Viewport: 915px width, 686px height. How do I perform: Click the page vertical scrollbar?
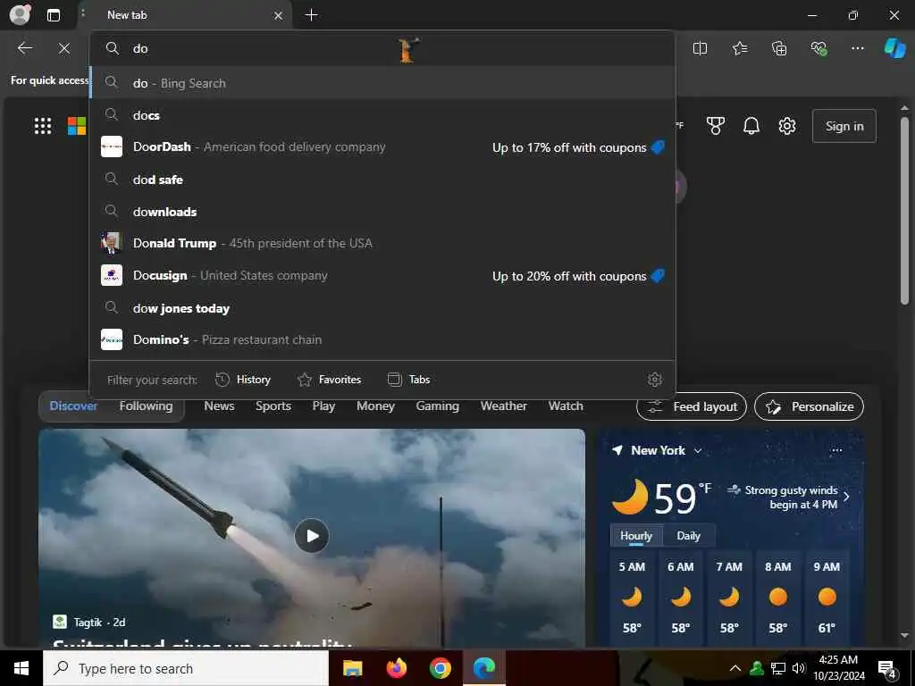coord(904,210)
